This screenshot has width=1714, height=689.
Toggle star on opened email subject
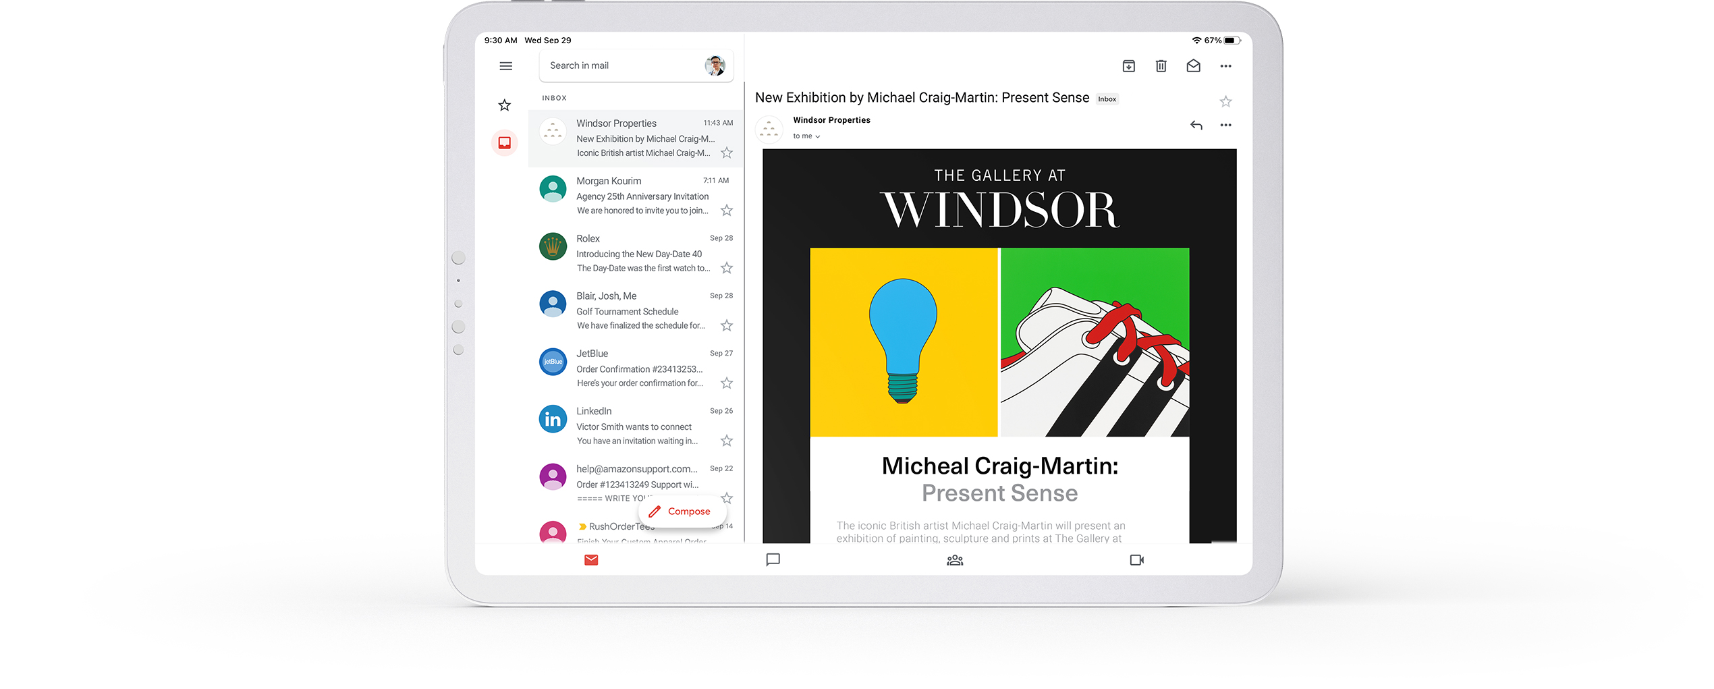pos(1225,102)
